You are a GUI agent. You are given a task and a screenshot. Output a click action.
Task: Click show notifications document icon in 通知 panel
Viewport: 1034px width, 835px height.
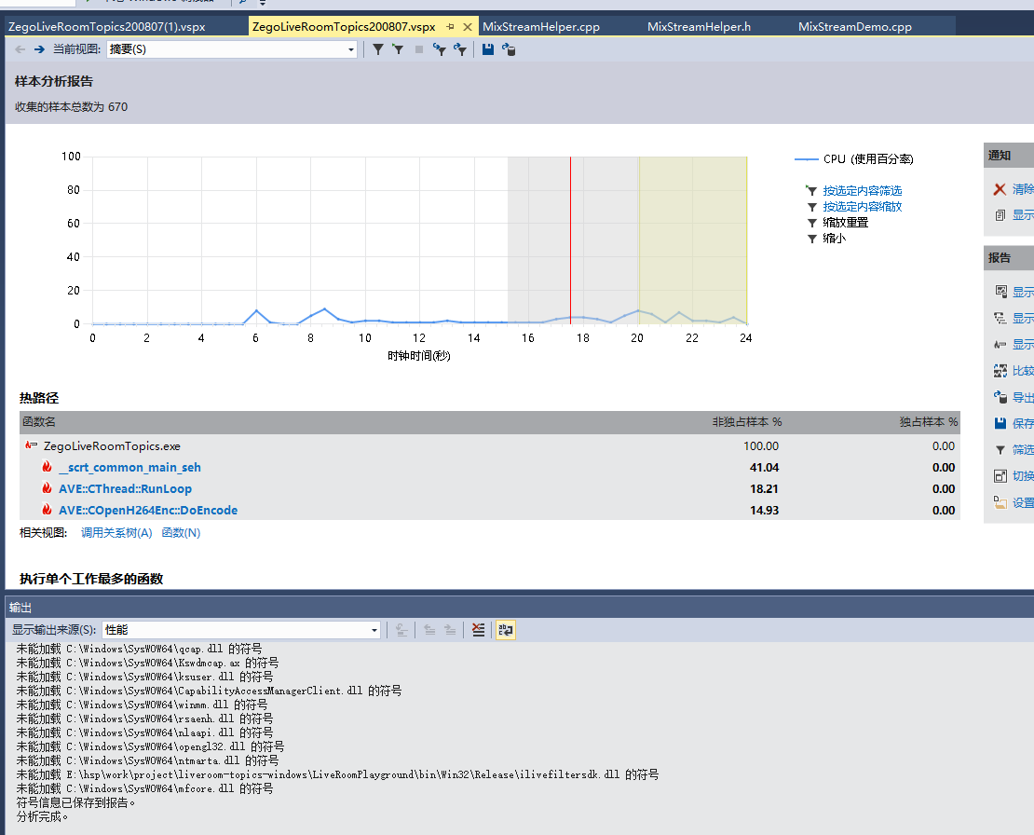click(1000, 215)
